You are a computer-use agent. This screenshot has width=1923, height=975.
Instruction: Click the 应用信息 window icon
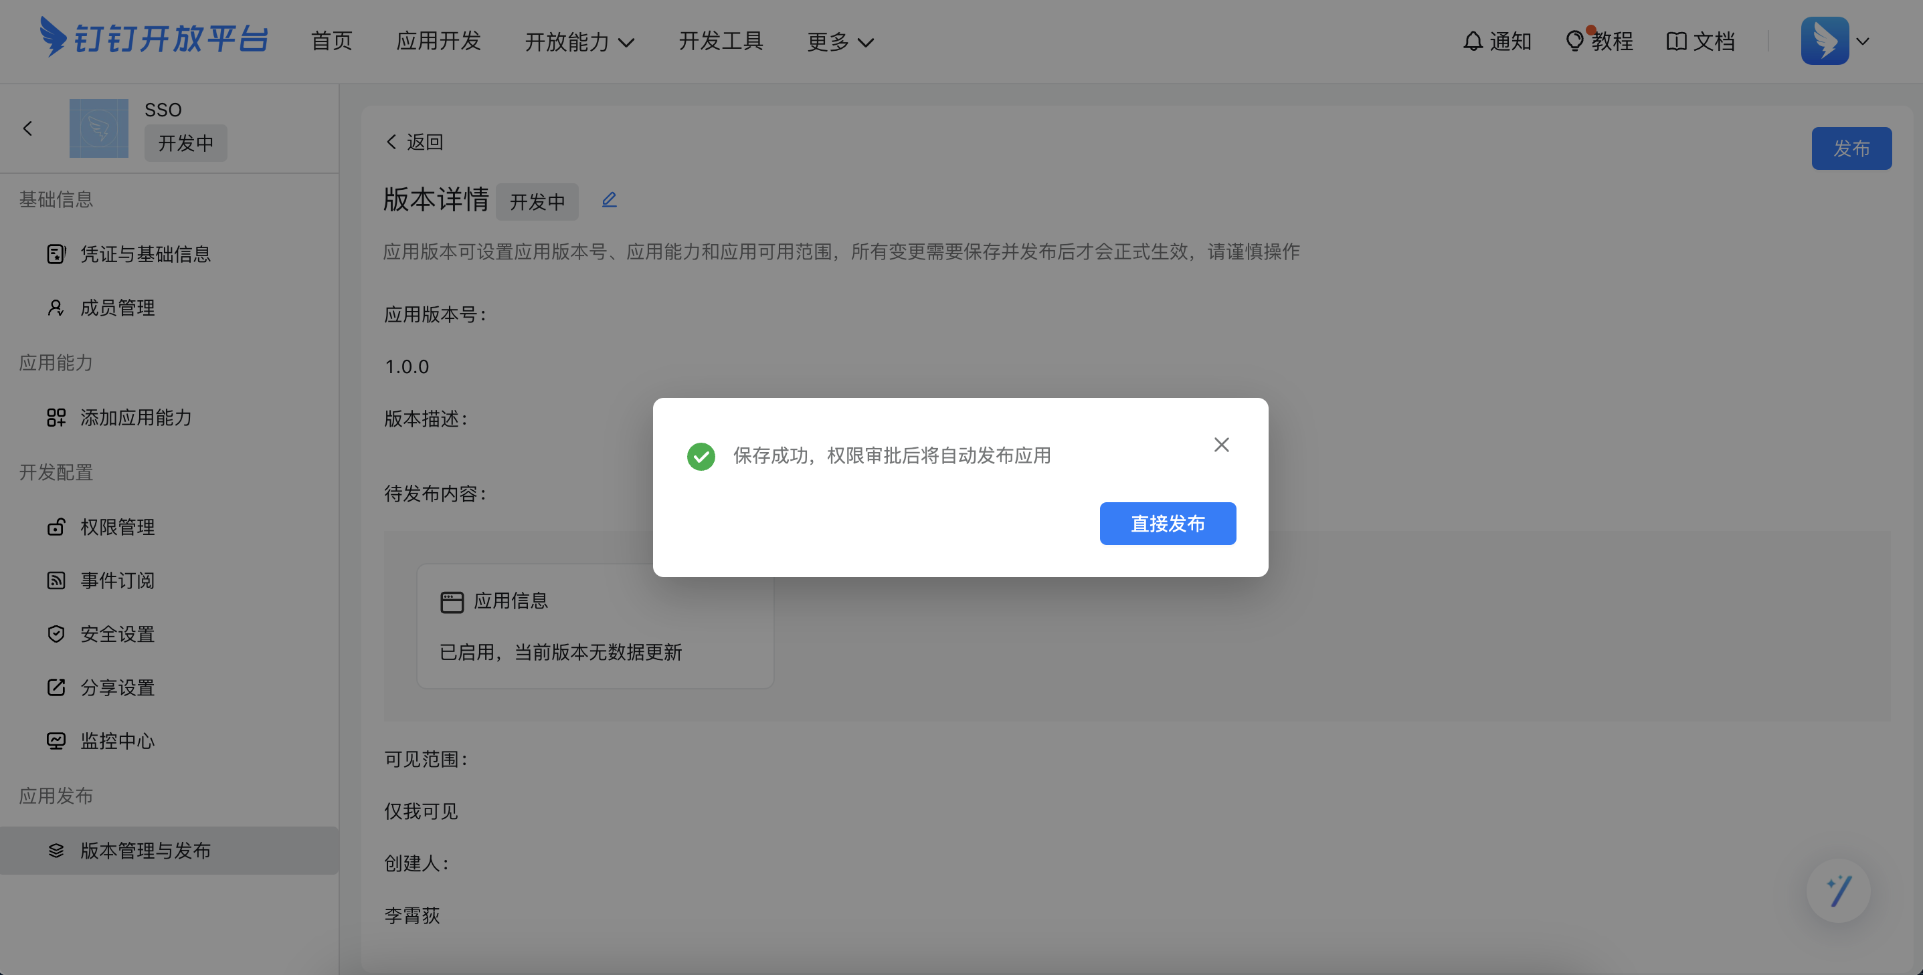452,602
